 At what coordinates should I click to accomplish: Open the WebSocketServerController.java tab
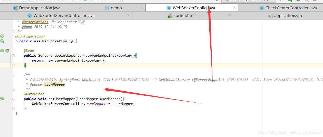click(x=64, y=16)
